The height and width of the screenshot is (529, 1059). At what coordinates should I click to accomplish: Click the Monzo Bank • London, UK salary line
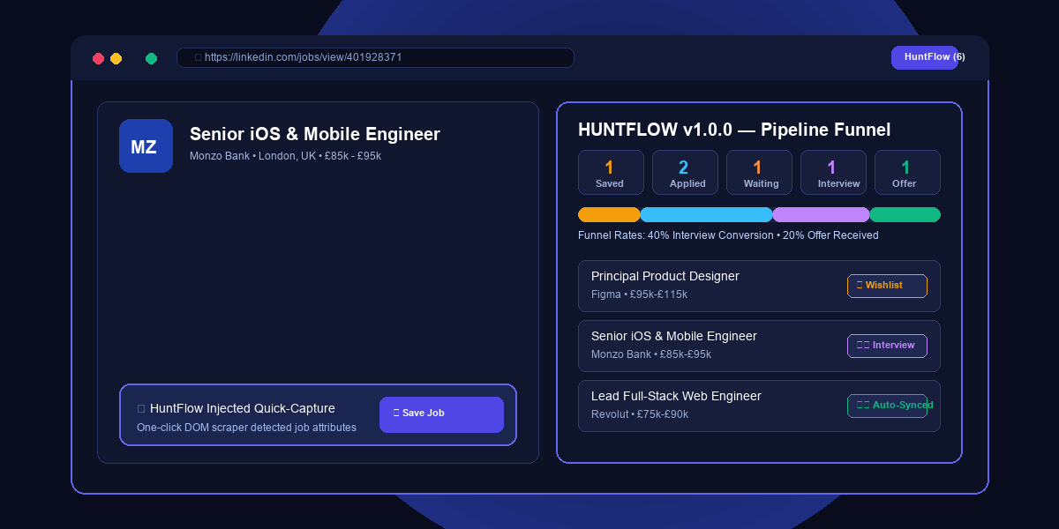pyautogui.click(x=285, y=156)
